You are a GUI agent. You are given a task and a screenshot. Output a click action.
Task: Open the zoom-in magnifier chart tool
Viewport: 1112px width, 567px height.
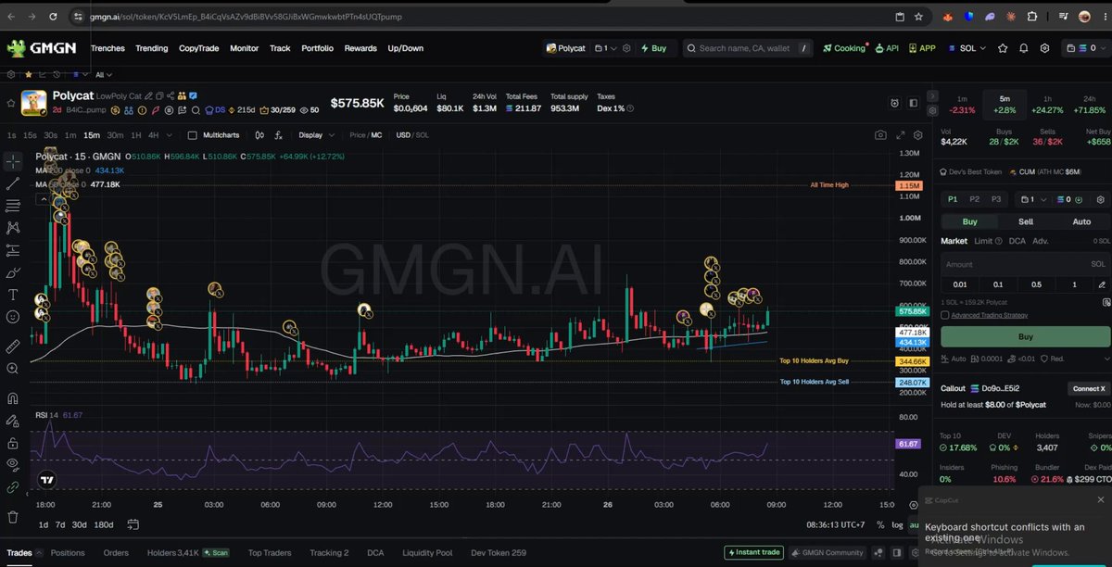point(13,369)
